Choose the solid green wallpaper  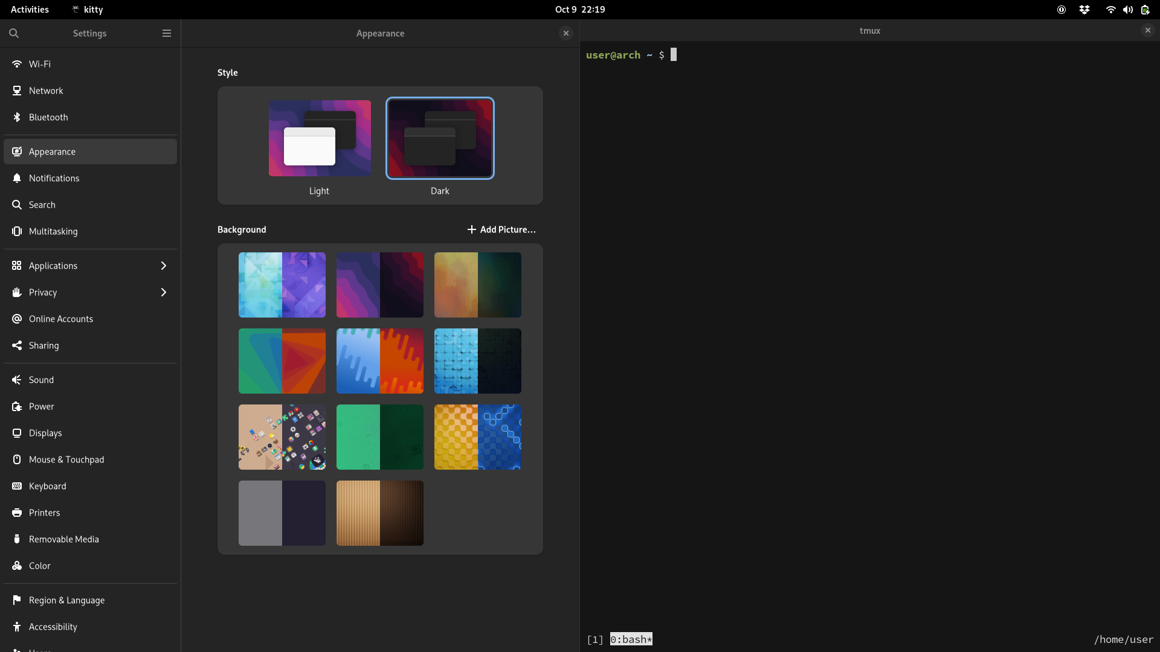(380, 437)
